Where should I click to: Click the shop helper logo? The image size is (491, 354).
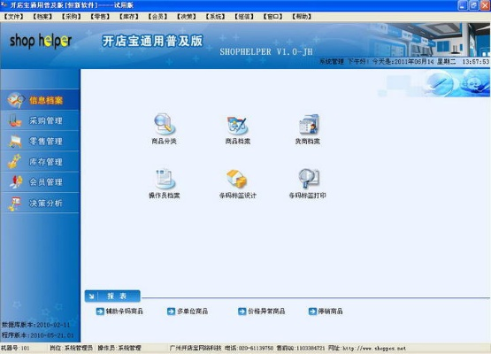(41, 41)
